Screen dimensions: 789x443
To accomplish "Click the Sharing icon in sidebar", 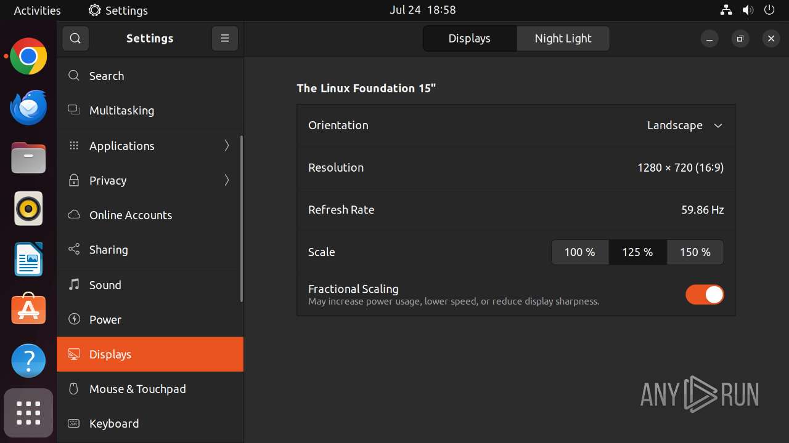I will tap(74, 249).
